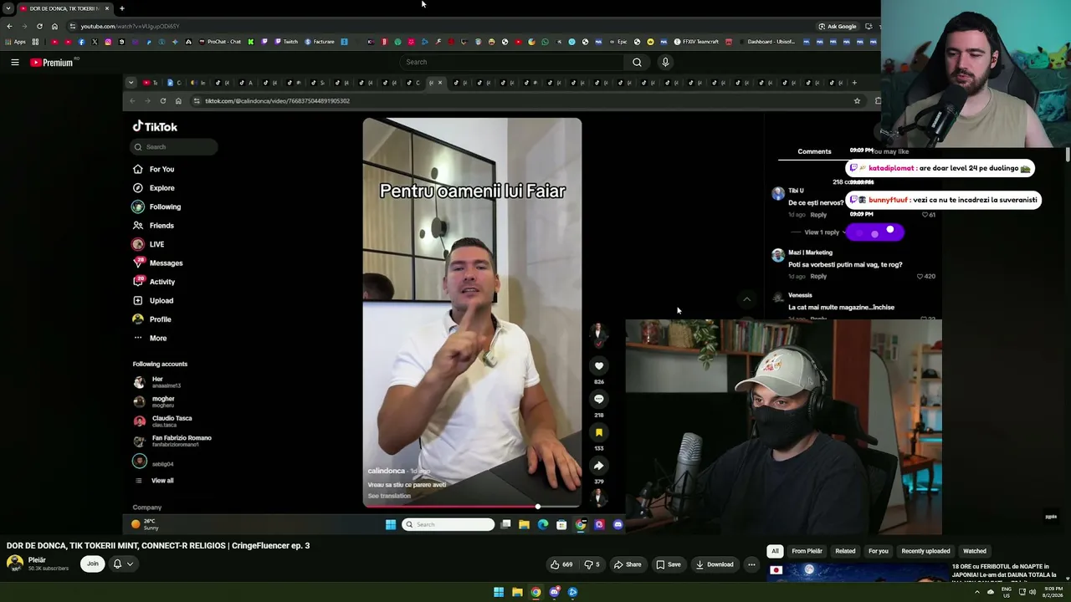Open the Japan ferry recommended video thumbnail
Screen dimensions: 1071x602
857,572
